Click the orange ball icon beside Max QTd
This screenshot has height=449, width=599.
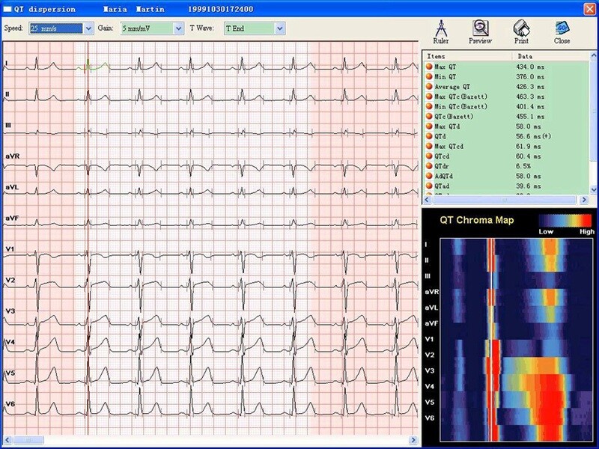pyautogui.click(x=429, y=126)
